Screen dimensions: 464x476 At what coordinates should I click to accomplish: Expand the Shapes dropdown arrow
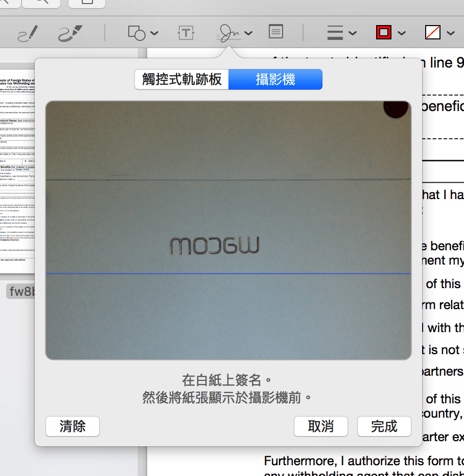coord(154,33)
